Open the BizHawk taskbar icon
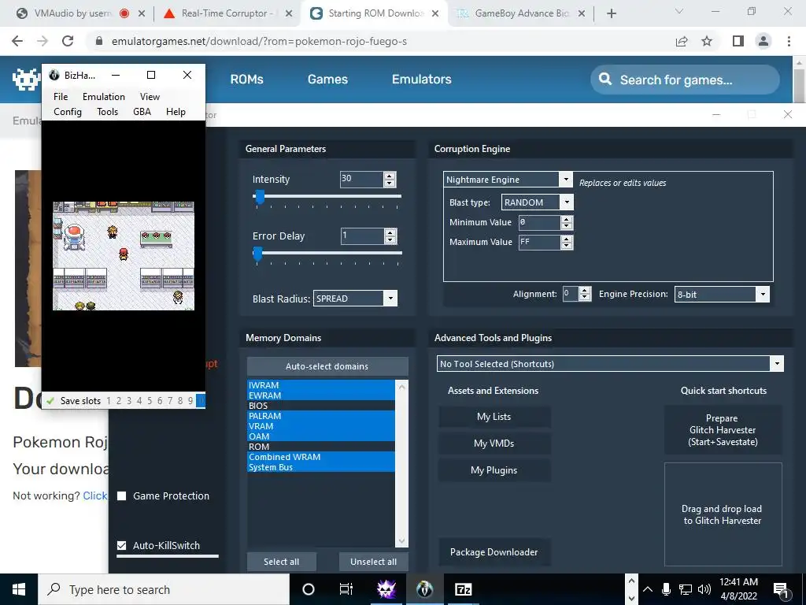 click(x=424, y=589)
